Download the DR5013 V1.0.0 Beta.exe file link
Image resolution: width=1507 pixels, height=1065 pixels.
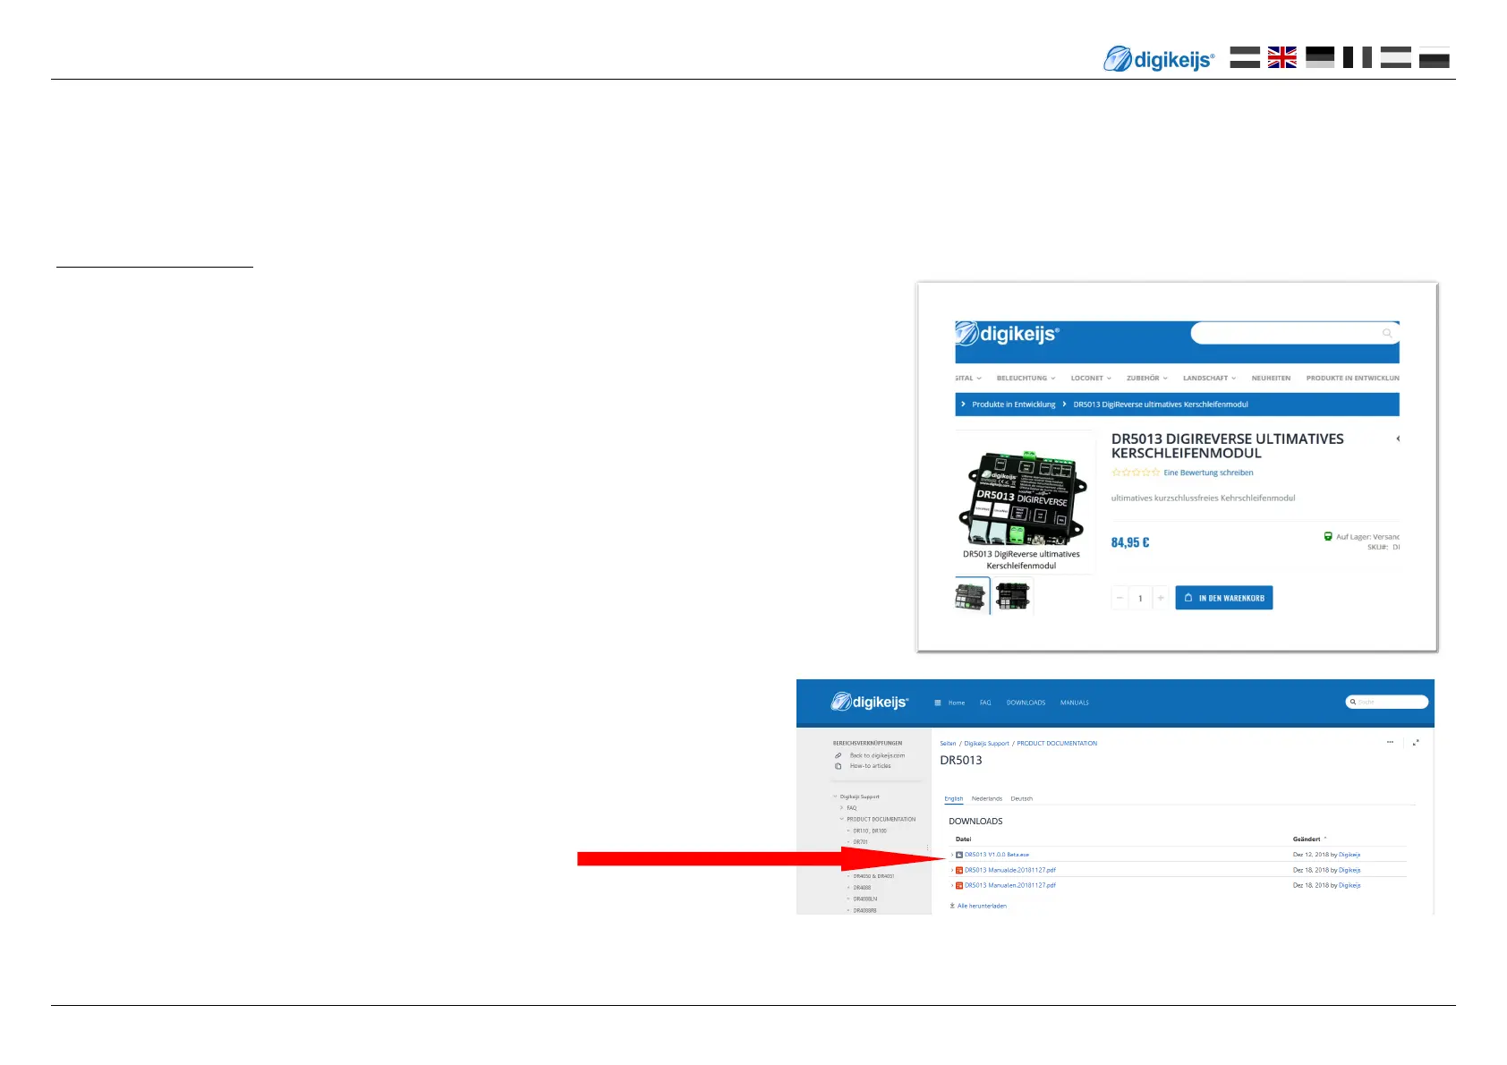pos(997,855)
